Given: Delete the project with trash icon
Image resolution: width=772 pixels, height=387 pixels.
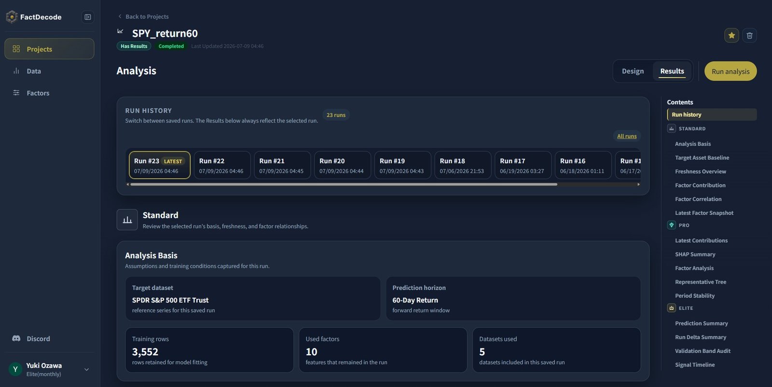Looking at the screenshot, I should 749,35.
